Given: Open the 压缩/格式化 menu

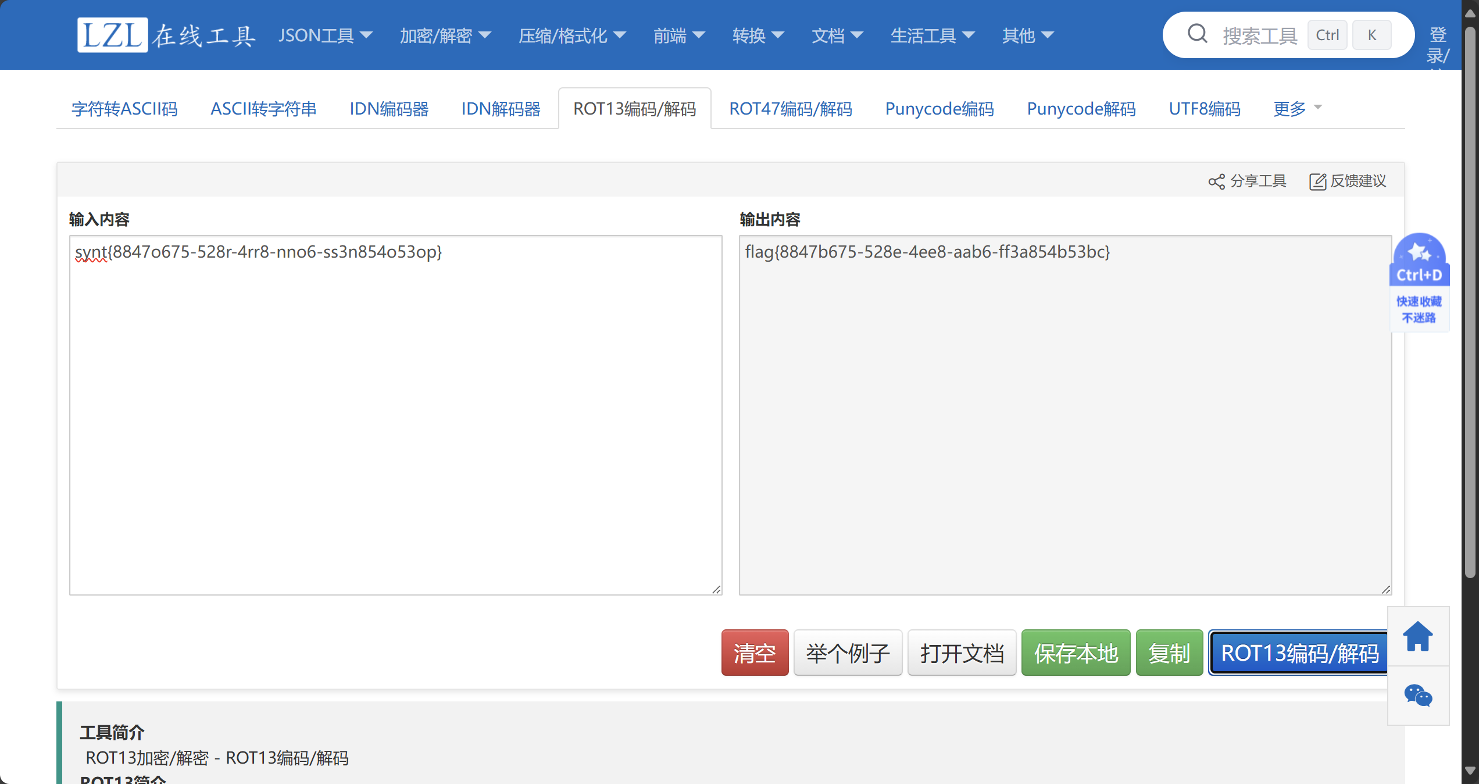Looking at the screenshot, I should coord(571,35).
